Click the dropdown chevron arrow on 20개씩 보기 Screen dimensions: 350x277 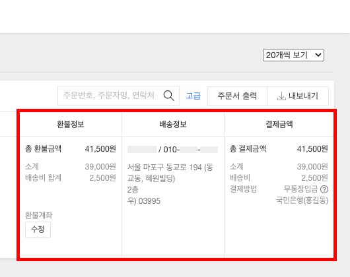tap(318, 55)
